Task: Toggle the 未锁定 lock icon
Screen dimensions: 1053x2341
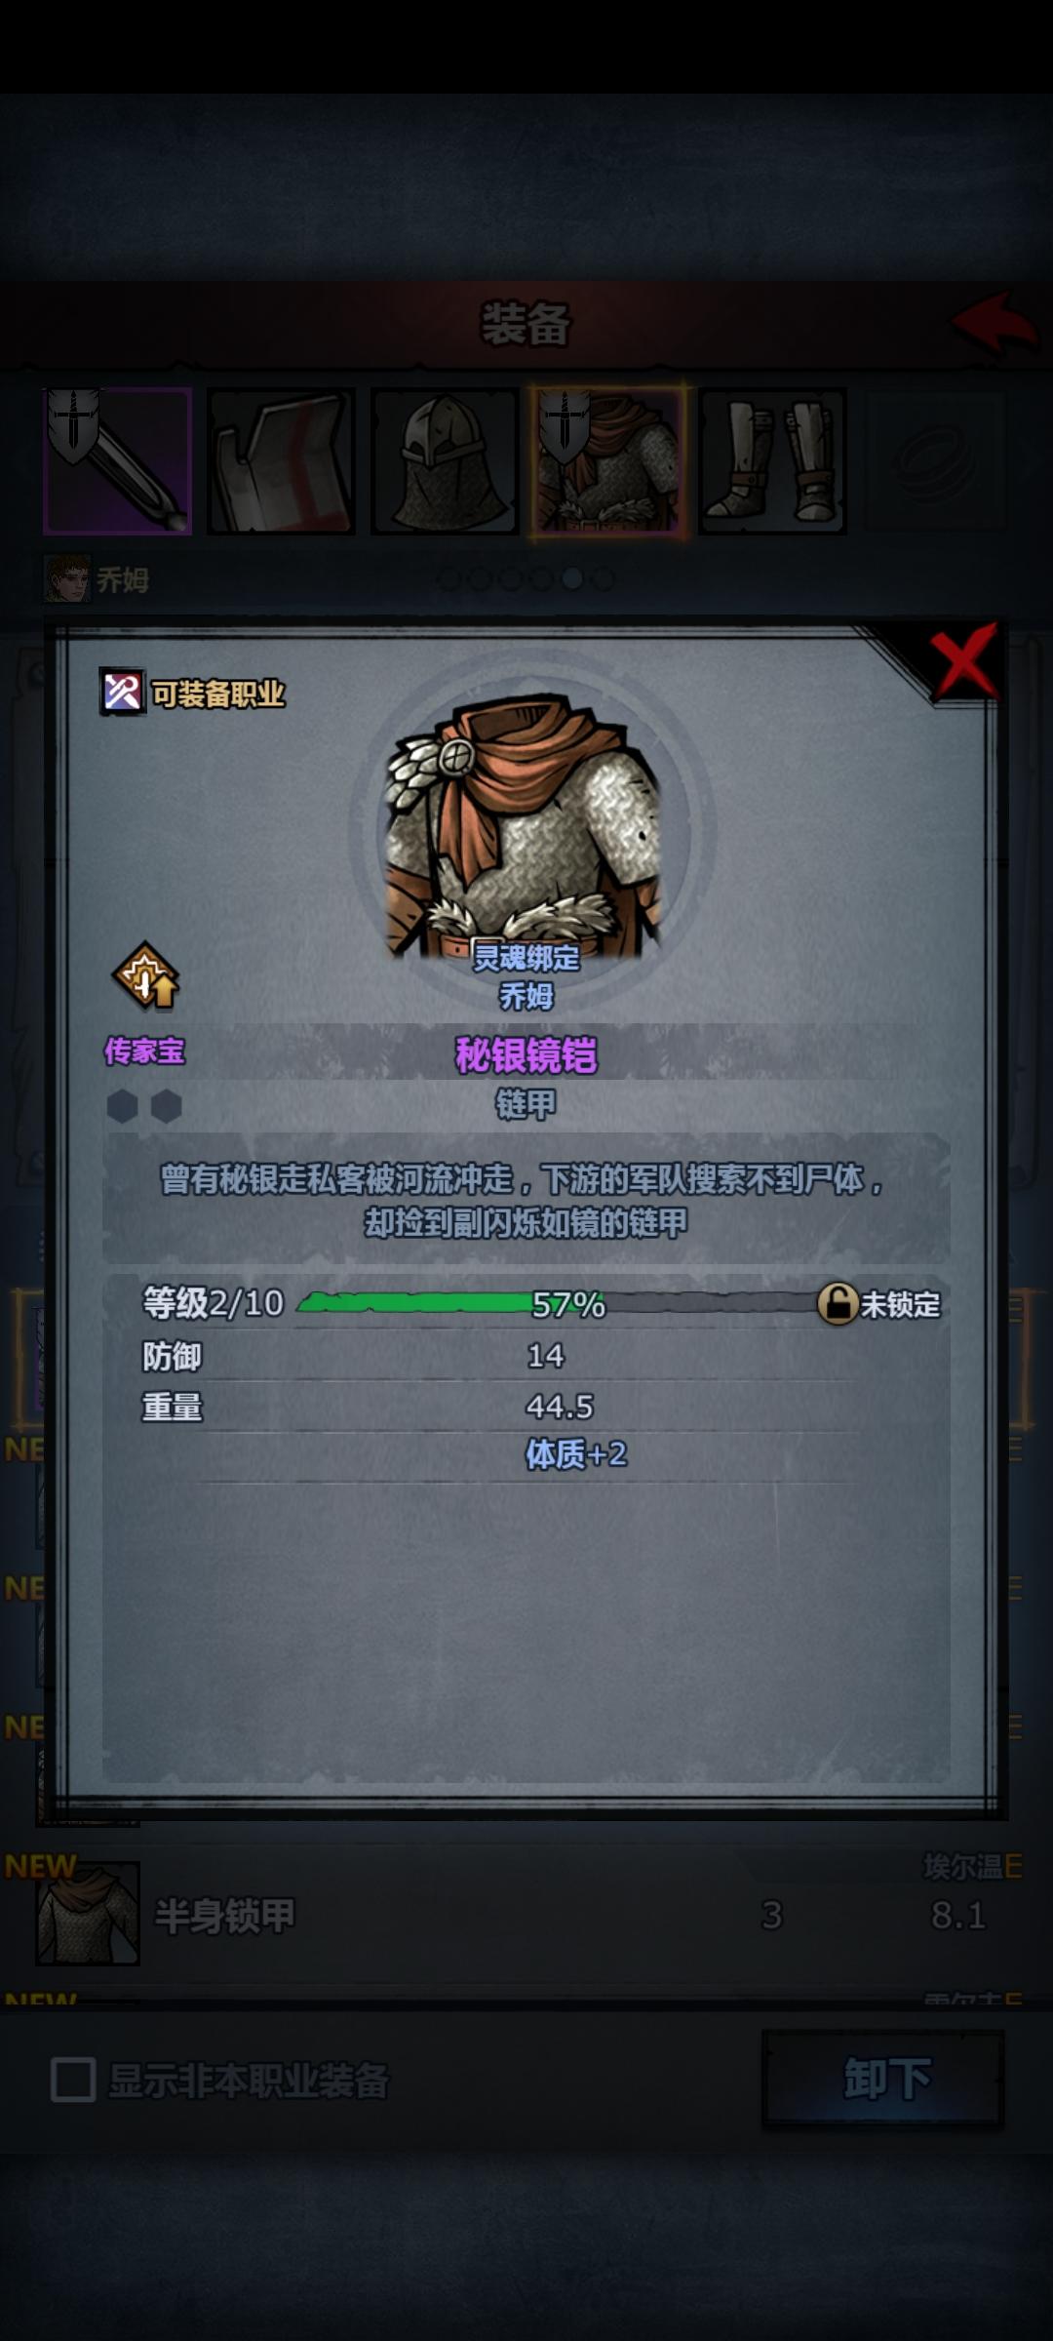Action: click(x=838, y=1303)
